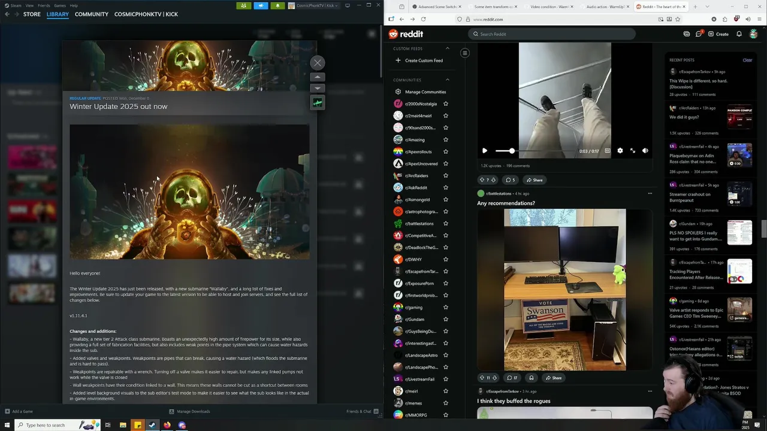Upvote the battlestations desk post

click(482, 378)
